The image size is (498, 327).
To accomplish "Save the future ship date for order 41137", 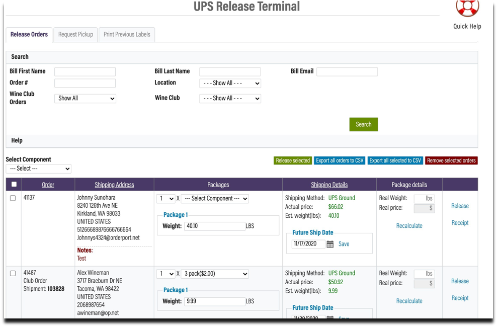I will 344,244.
